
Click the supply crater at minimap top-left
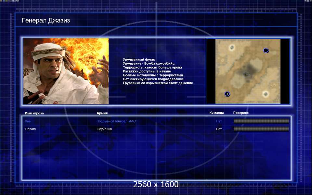(232, 48)
